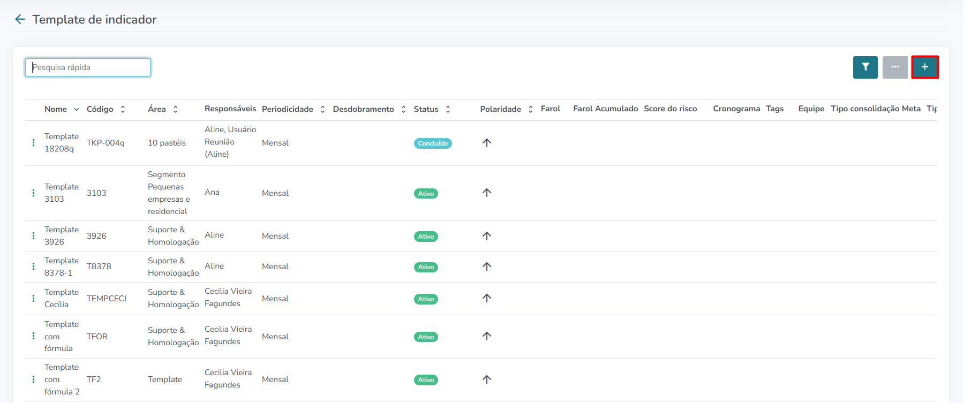Viewport: 964px width, 403px height.
Task: Open row menu for Template 3926
Action: pos(33,236)
